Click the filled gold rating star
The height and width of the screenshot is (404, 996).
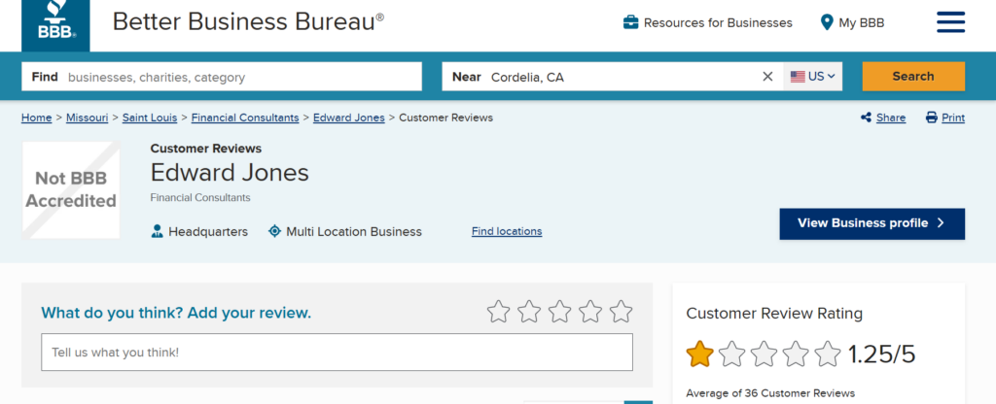700,353
